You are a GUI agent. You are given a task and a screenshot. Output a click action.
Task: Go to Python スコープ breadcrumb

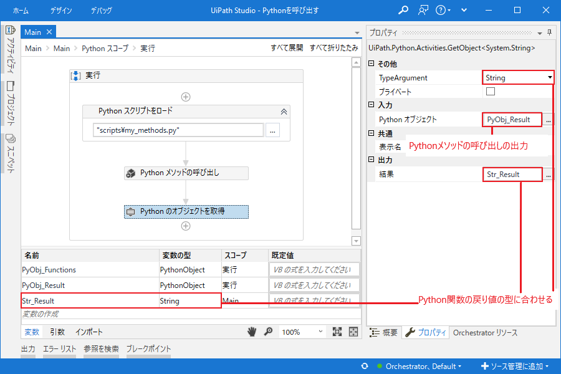[x=105, y=49]
